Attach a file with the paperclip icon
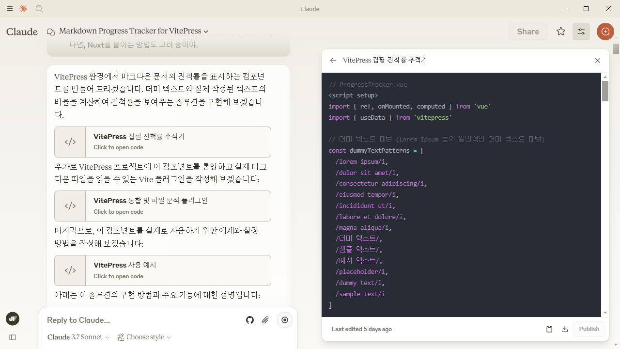This screenshot has height=349, width=620. tap(265, 320)
